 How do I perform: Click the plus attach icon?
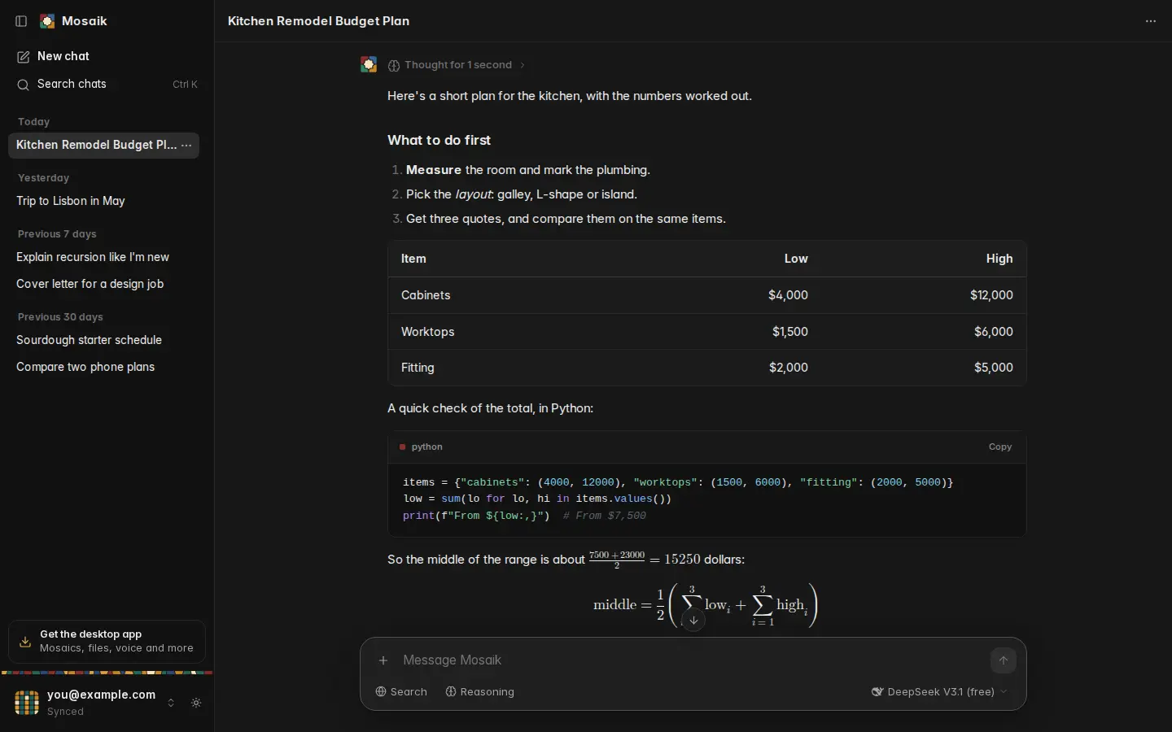[x=383, y=660]
